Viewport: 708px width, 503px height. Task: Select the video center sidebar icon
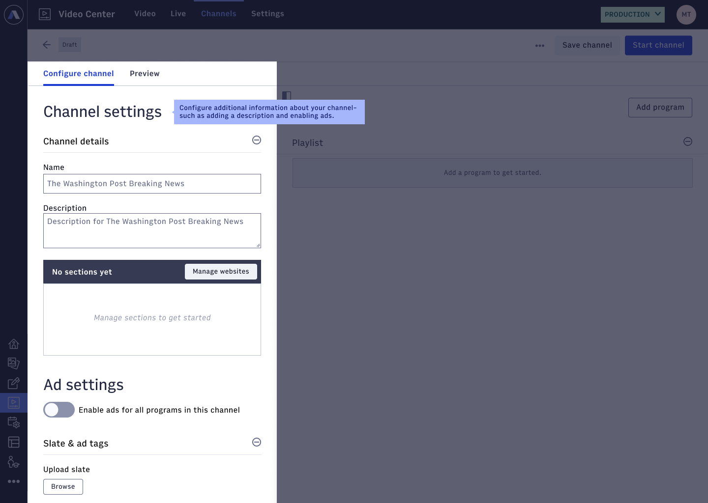tap(14, 403)
